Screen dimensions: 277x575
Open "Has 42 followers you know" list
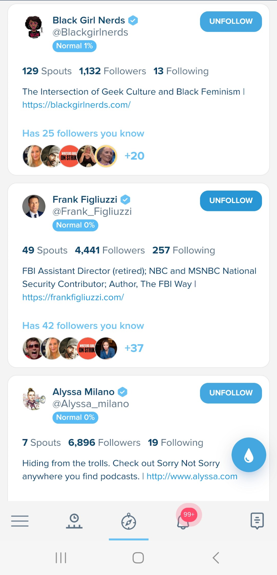tap(83, 326)
